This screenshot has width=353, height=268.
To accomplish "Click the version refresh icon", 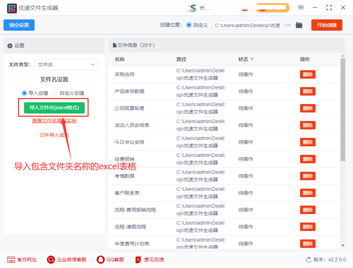I will [309, 260].
